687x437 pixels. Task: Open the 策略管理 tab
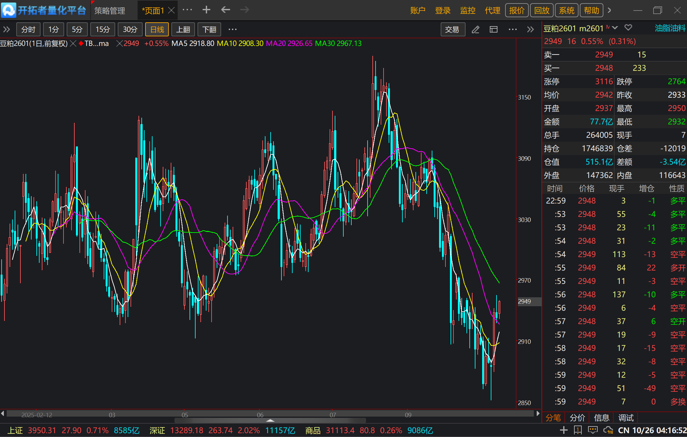(x=109, y=11)
